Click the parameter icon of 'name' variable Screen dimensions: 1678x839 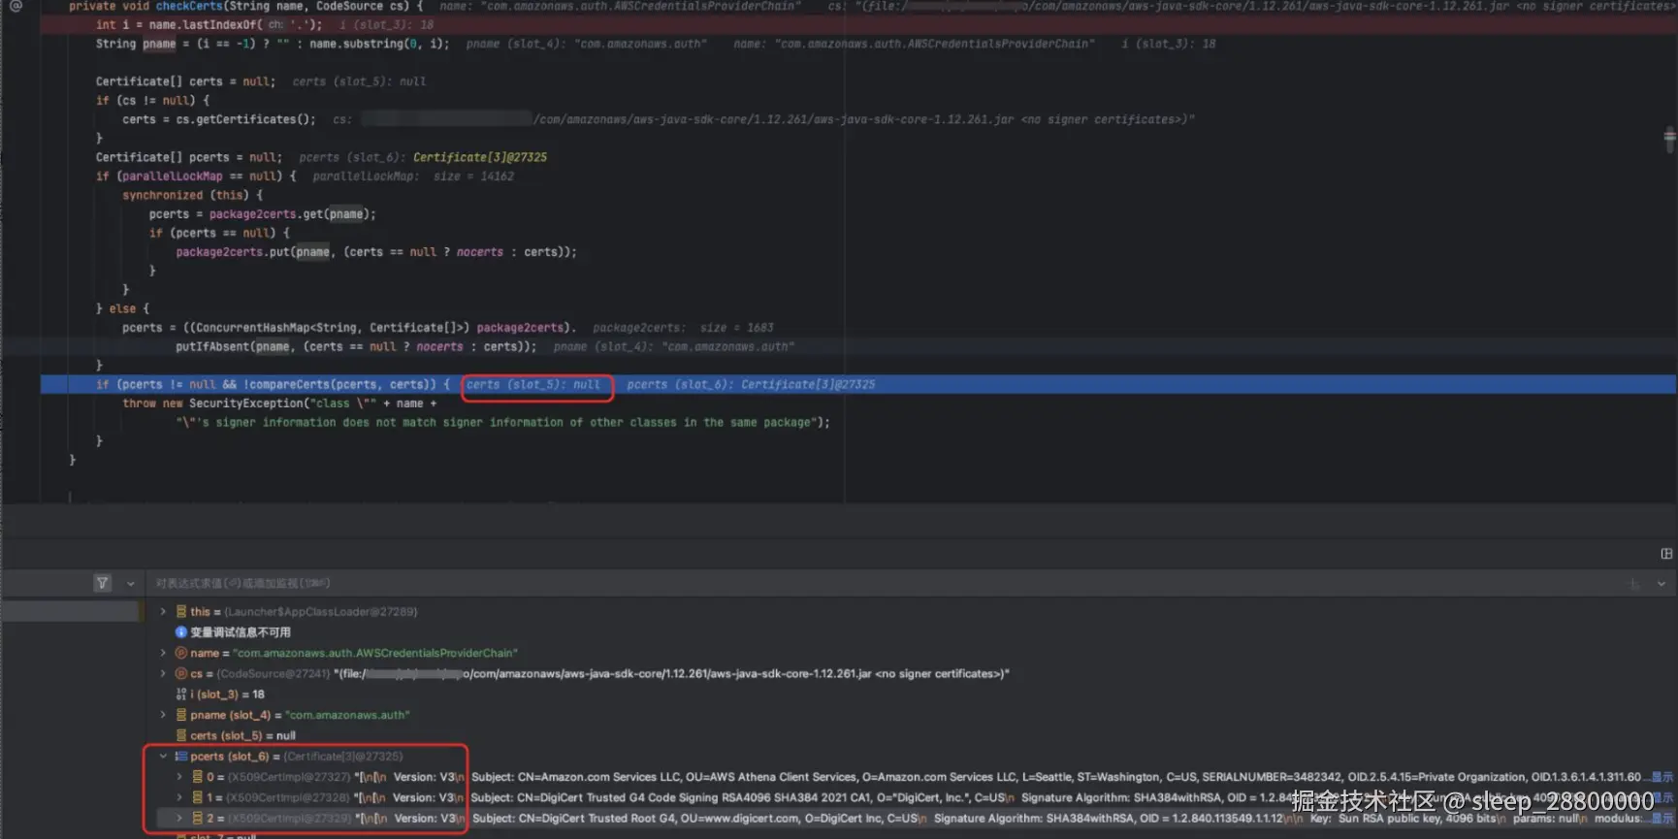pyautogui.click(x=180, y=653)
